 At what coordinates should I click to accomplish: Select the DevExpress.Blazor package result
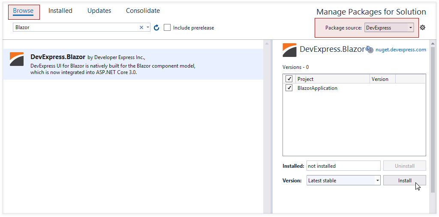point(133,64)
